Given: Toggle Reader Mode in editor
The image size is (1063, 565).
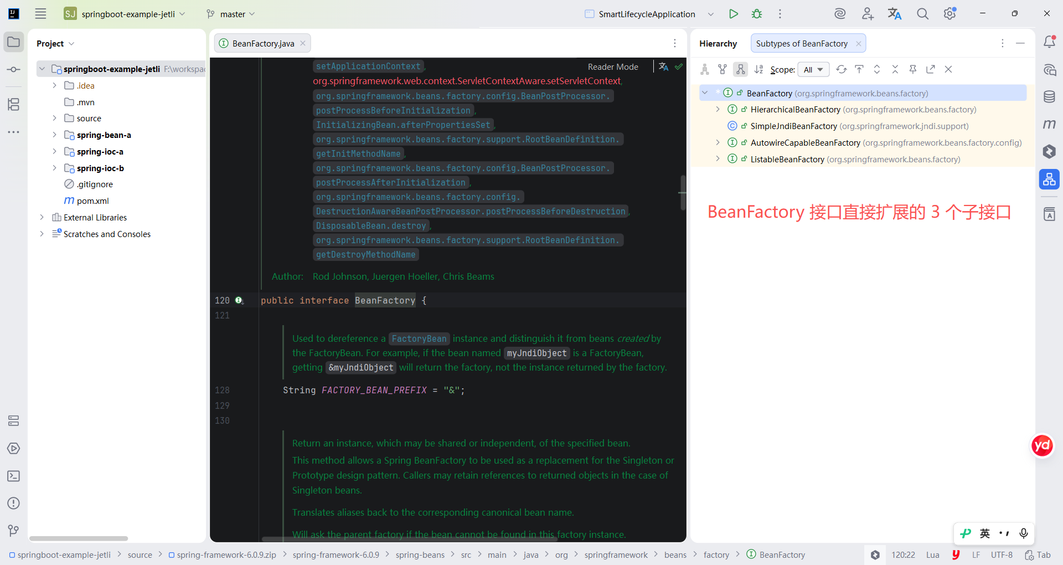Looking at the screenshot, I should click(x=613, y=66).
